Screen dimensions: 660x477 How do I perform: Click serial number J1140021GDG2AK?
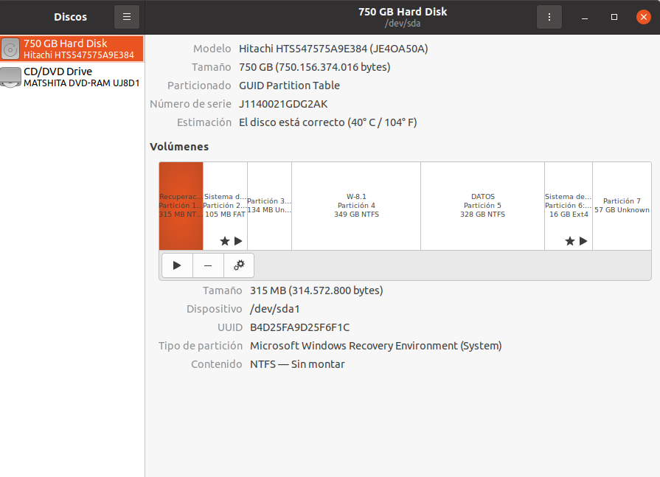[283, 104]
